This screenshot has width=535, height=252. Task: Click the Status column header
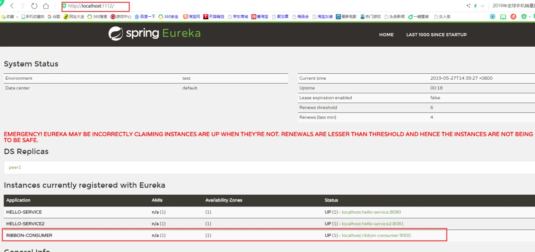tap(331, 200)
